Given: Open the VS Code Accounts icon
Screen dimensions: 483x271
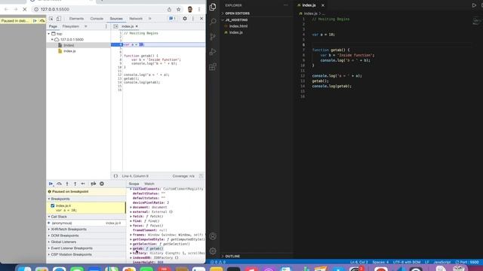Looking at the screenshot, I should click(x=213, y=236).
